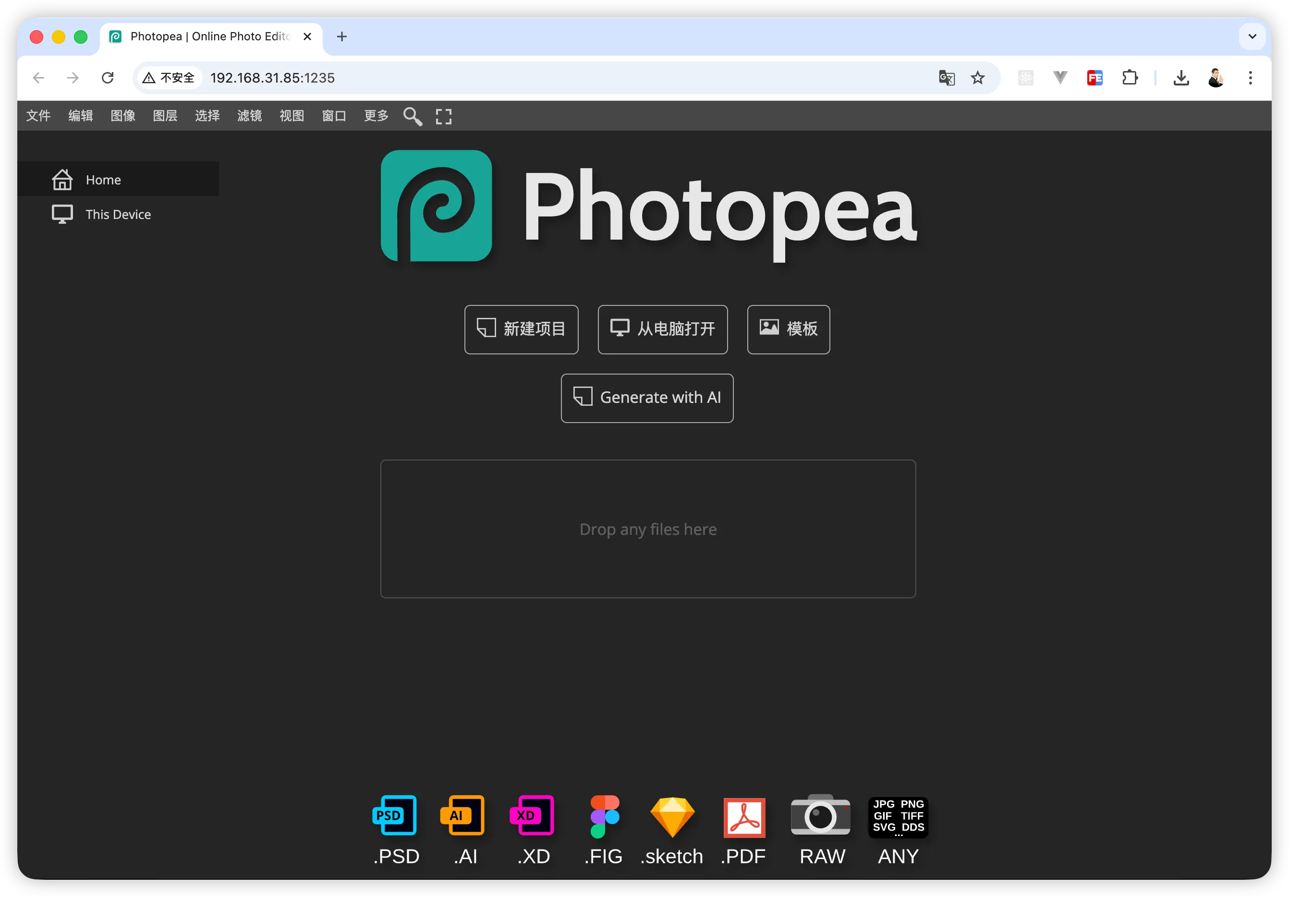The height and width of the screenshot is (897, 1289).
Task: Open the 编辑 menu
Action: click(80, 116)
